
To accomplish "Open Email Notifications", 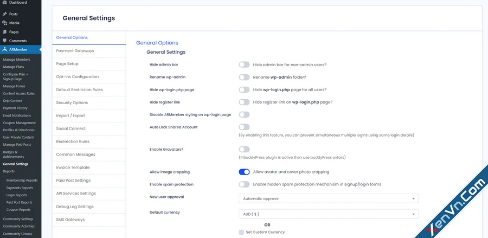I will (x=17, y=115).
